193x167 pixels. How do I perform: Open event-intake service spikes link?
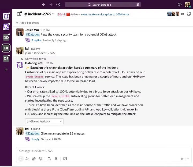pos(105,14)
